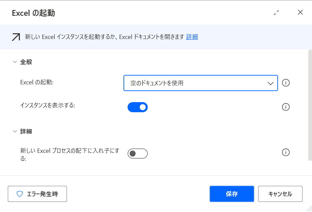Click the 全般 section heading text
This screenshot has height=212, width=312.
pos(26,62)
